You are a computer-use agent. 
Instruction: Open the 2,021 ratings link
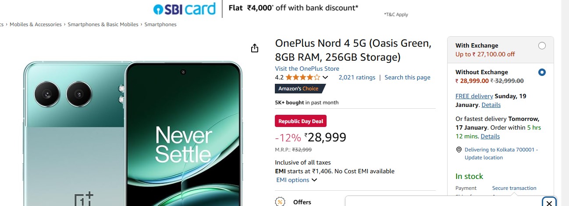(x=357, y=77)
